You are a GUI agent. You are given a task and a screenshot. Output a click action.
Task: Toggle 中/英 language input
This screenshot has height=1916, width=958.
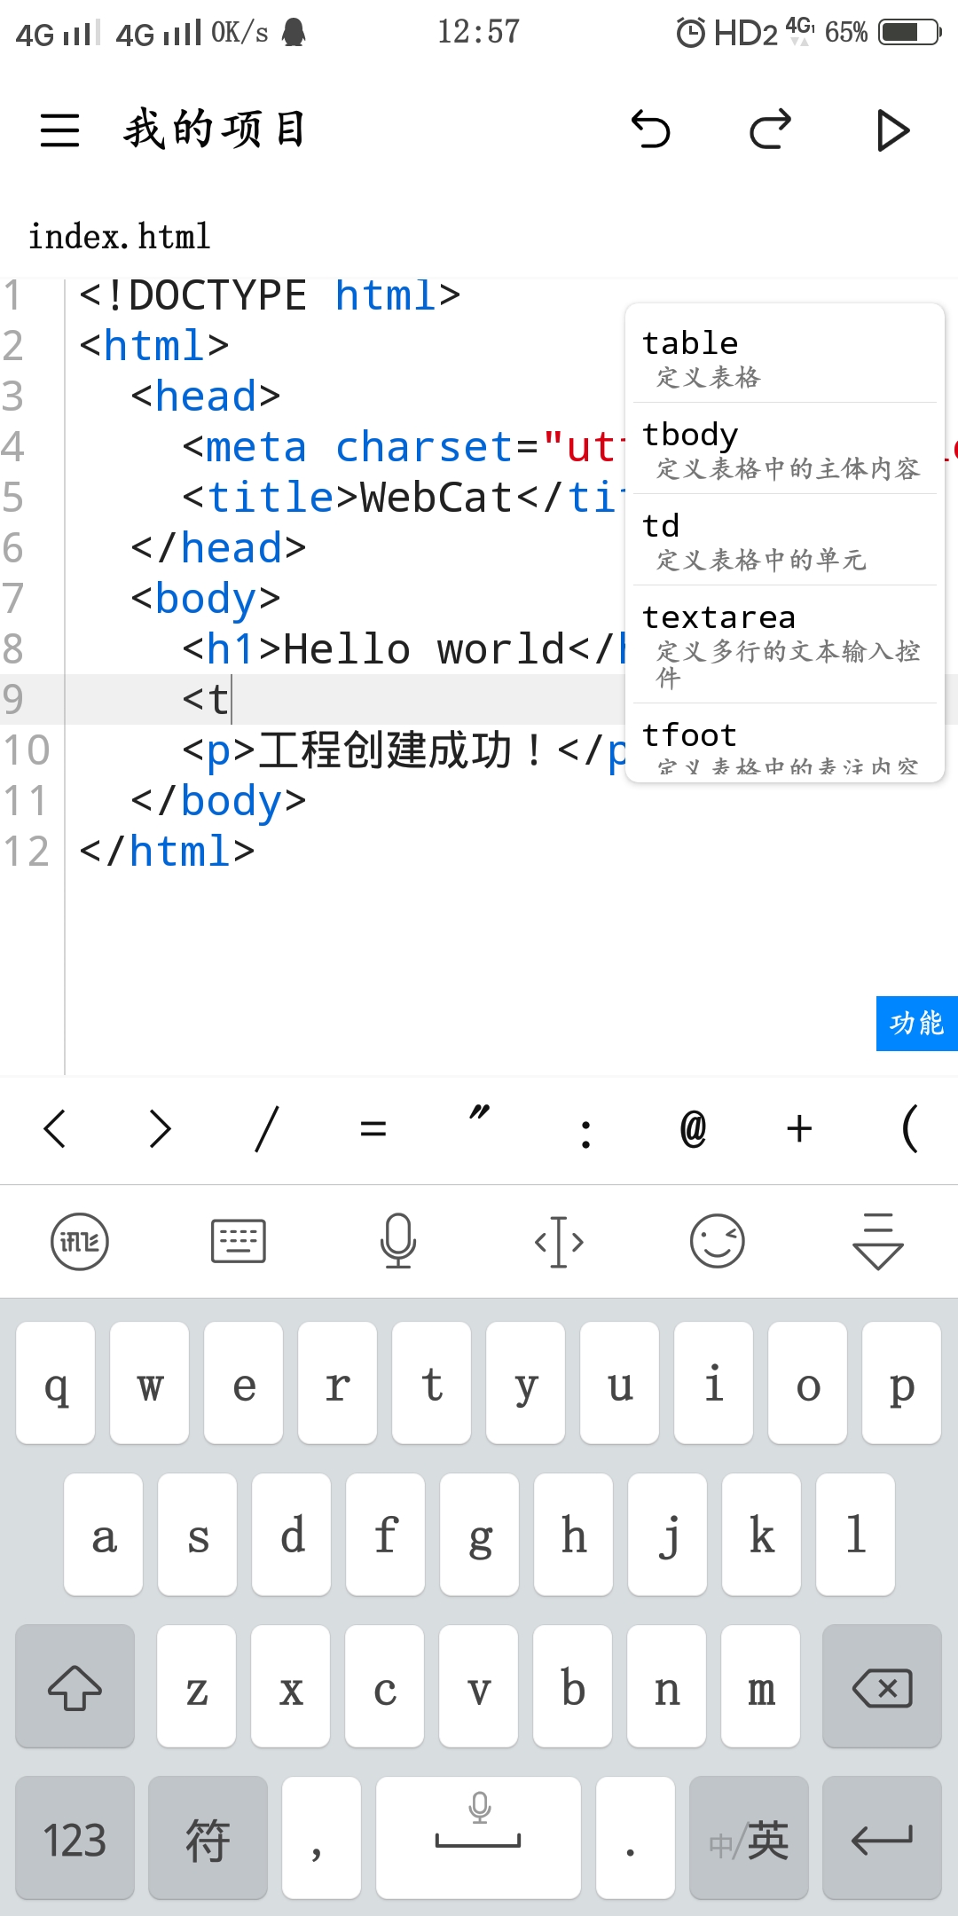click(749, 1838)
